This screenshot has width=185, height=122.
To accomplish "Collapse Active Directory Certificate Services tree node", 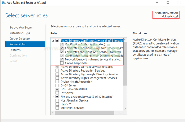I will 53,41.
